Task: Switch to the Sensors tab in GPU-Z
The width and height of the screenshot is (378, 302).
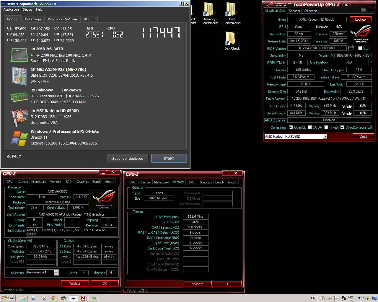Action: pyautogui.click(x=294, y=11)
